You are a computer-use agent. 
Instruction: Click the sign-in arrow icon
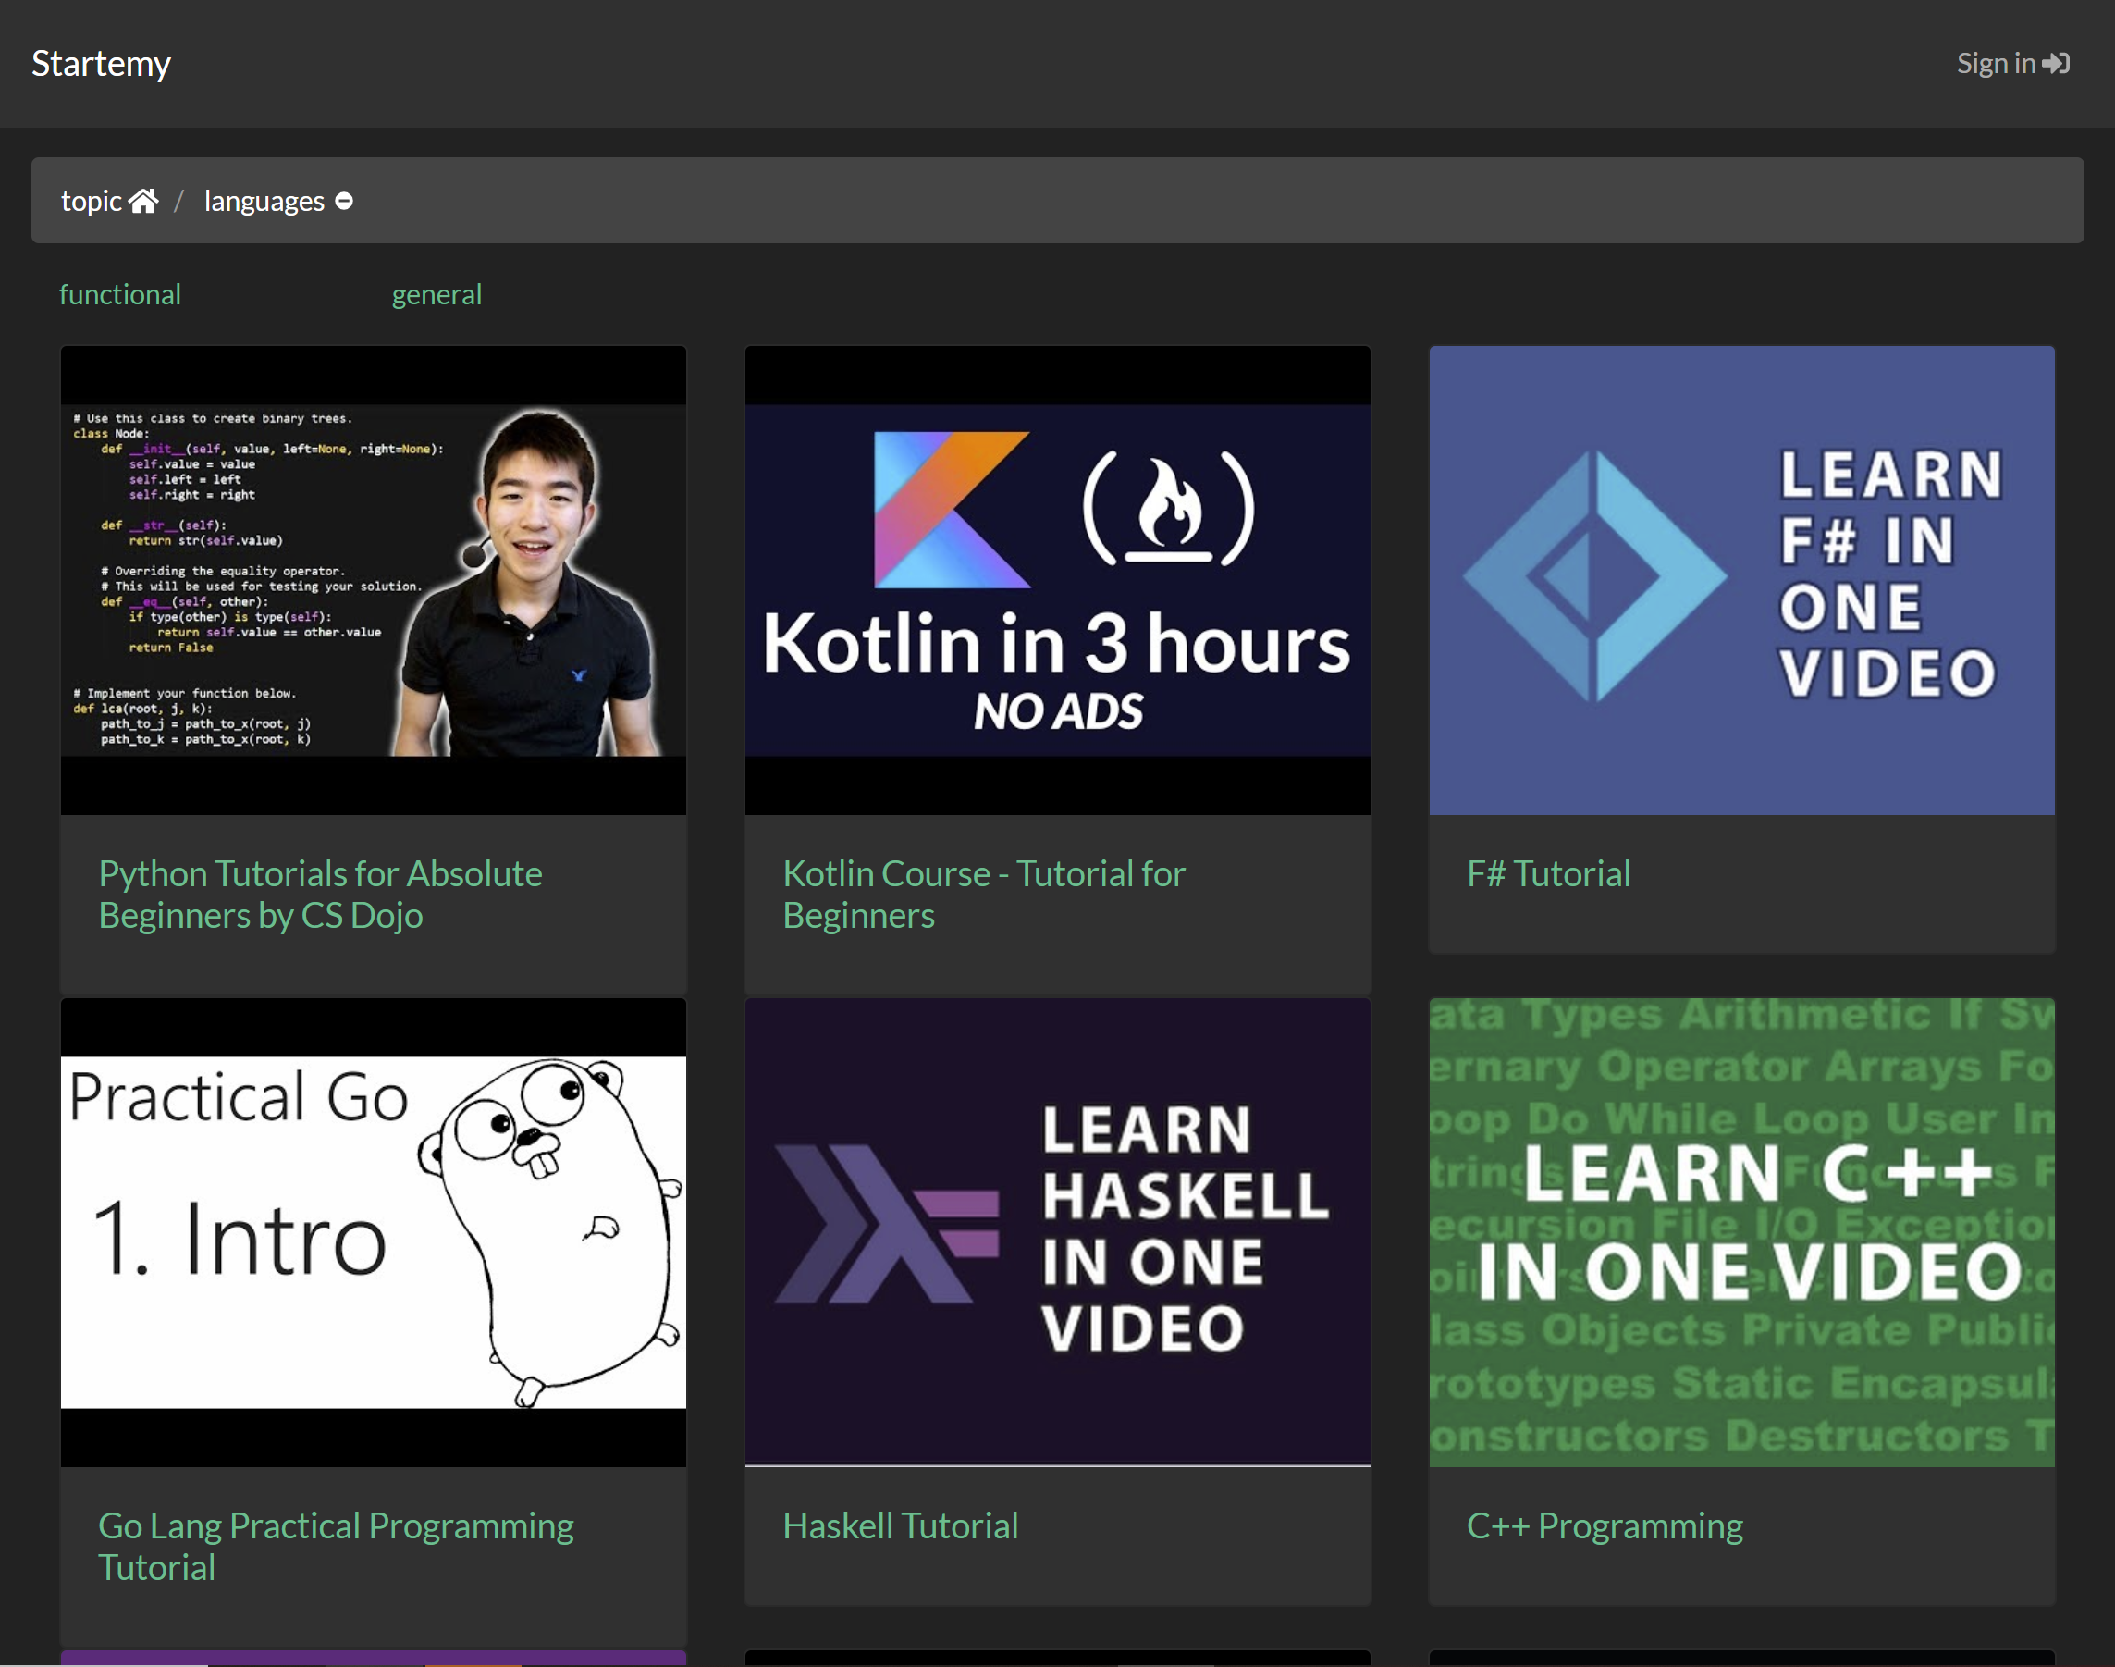tap(2056, 64)
